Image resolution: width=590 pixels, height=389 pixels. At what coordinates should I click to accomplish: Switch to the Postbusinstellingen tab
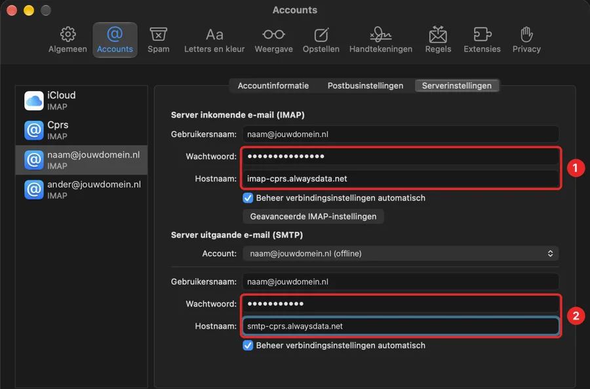pyautogui.click(x=365, y=85)
